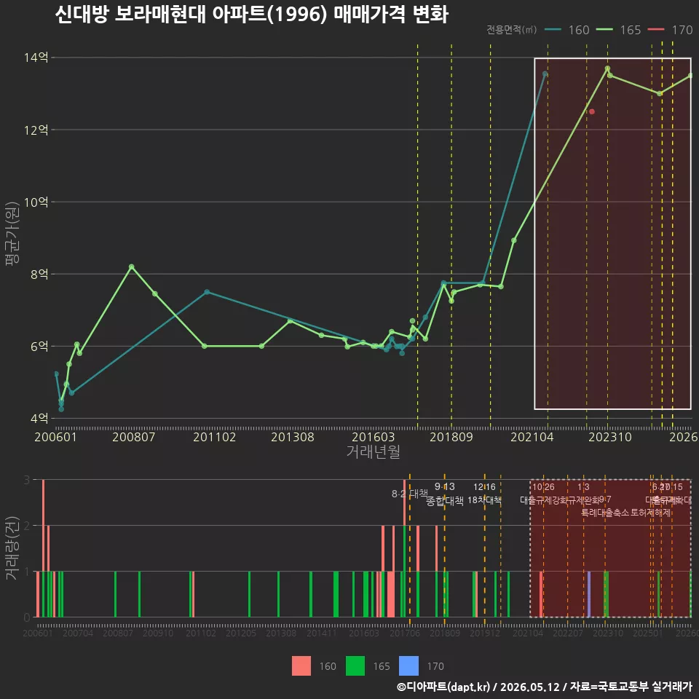Viewport: 699px width, 699px height.
Task: Click the tallest red volume bar at 200601
Action: pyautogui.click(x=43, y=548)
